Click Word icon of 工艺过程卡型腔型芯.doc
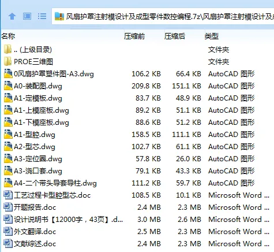Viewport: 274px width, 252px height. pos(8,195)
